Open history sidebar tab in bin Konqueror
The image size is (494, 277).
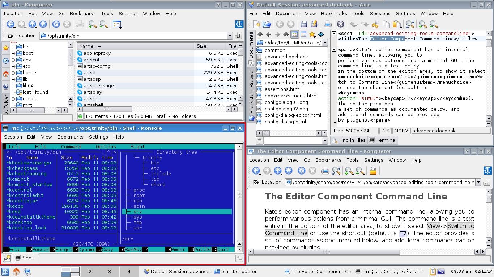(6, 61)
